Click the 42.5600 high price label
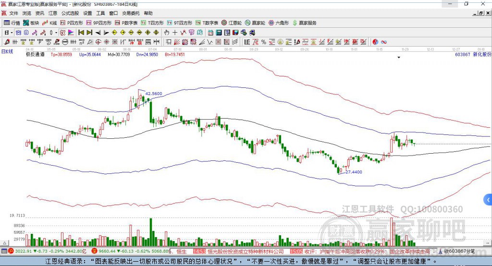The width and height of the screenshot is (492, 266). 154,94
